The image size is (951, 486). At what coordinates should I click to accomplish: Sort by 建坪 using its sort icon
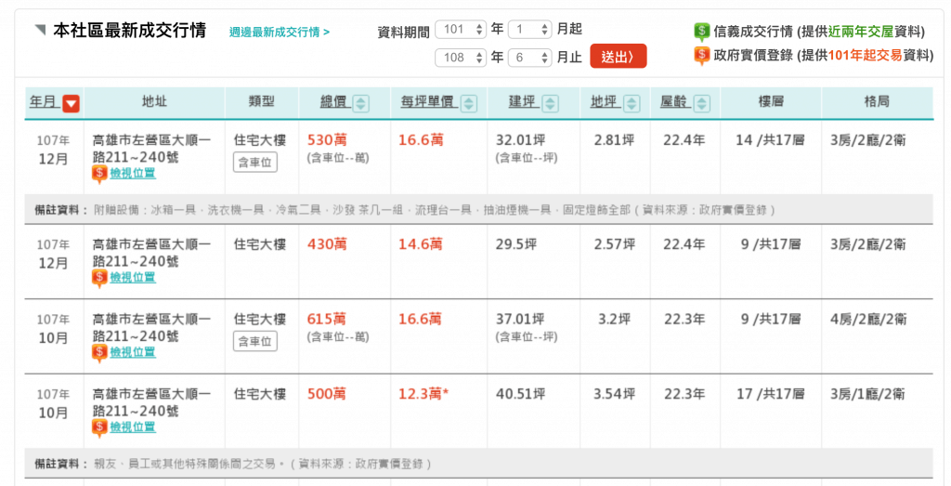click(x=550, y=104)
